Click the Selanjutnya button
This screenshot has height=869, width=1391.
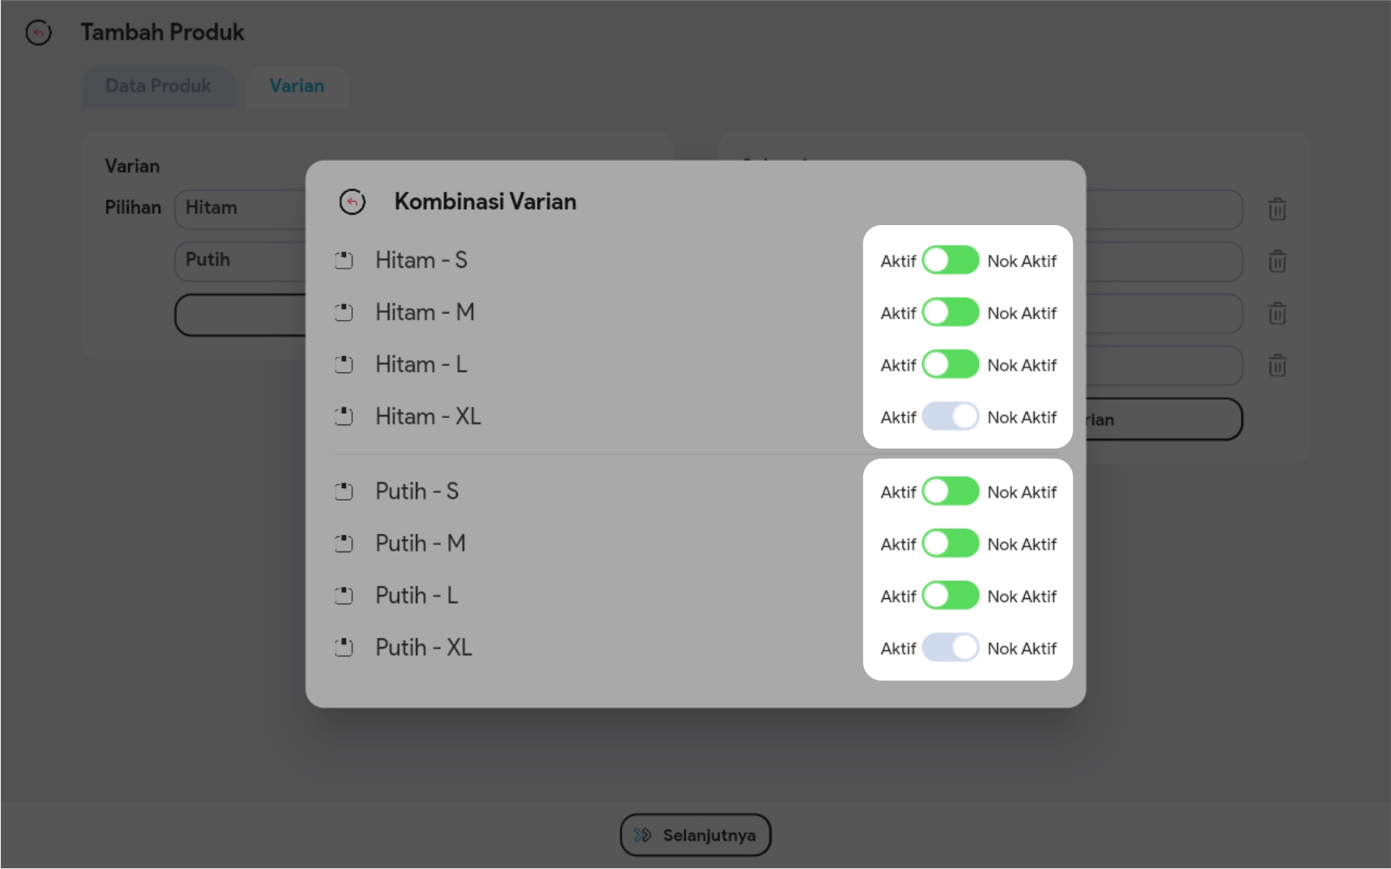[x=695, y=835]
